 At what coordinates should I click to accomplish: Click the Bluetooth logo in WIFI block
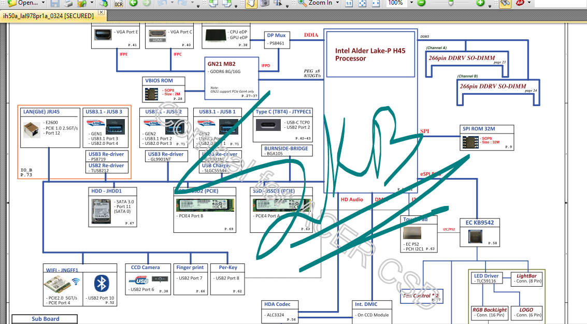point(101,284)
